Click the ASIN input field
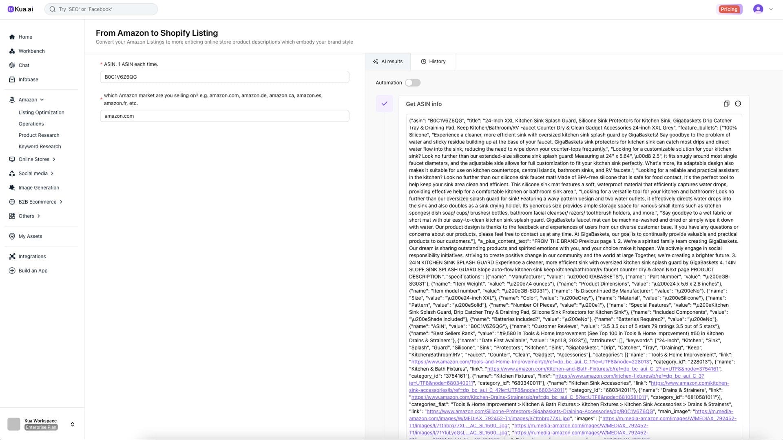The width and height of the screenshot is (783, 440). click(224, 77)
